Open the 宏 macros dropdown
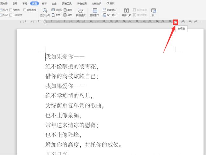 pos(154,15)
